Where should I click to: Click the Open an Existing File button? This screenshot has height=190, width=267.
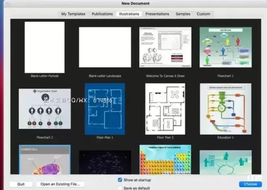point(60,184)
